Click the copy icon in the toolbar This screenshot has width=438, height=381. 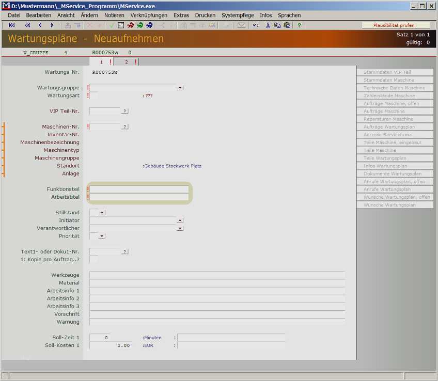coord(277,25)
